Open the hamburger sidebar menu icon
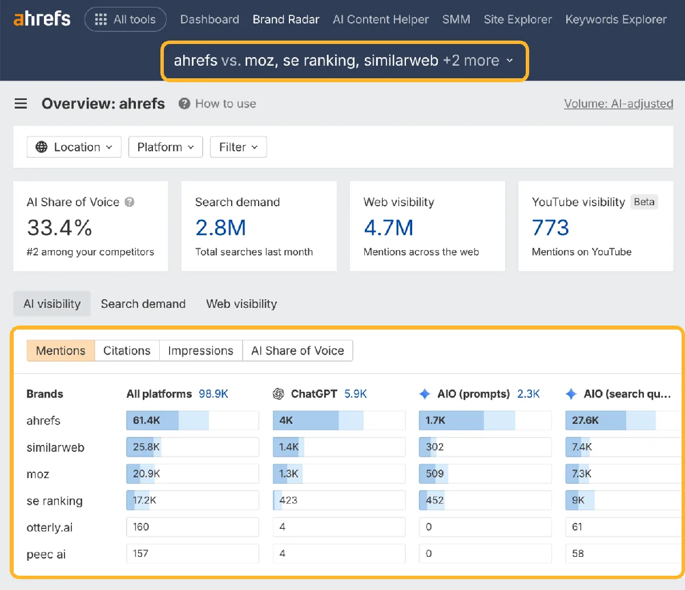 pos(21,103)
